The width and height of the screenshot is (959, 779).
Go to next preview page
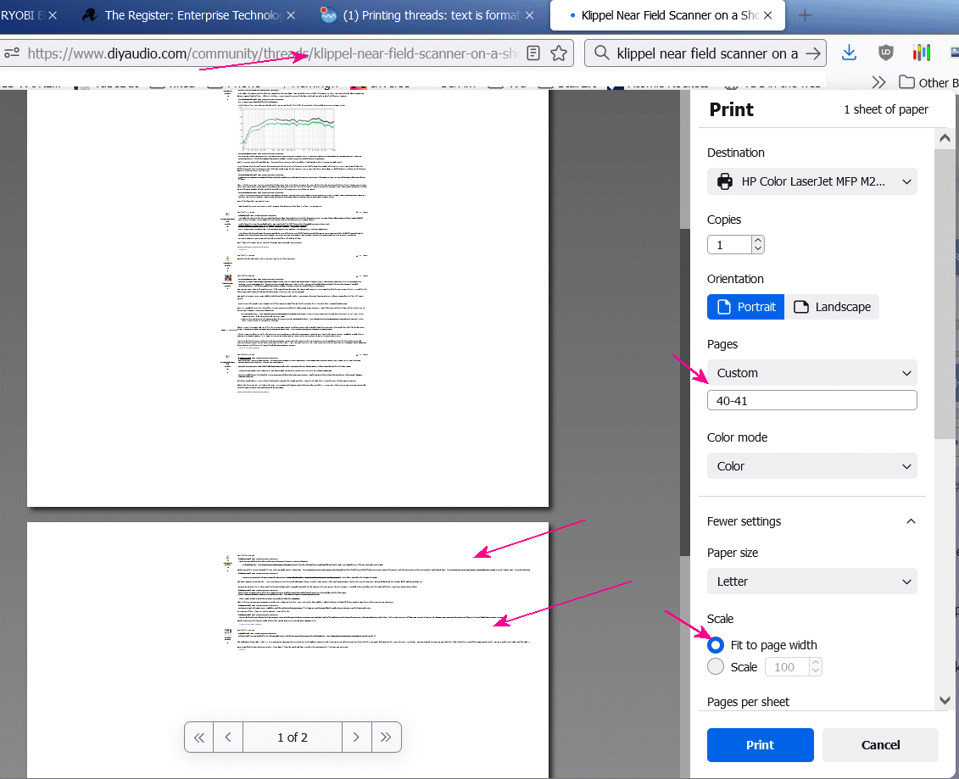click(357, 737)
